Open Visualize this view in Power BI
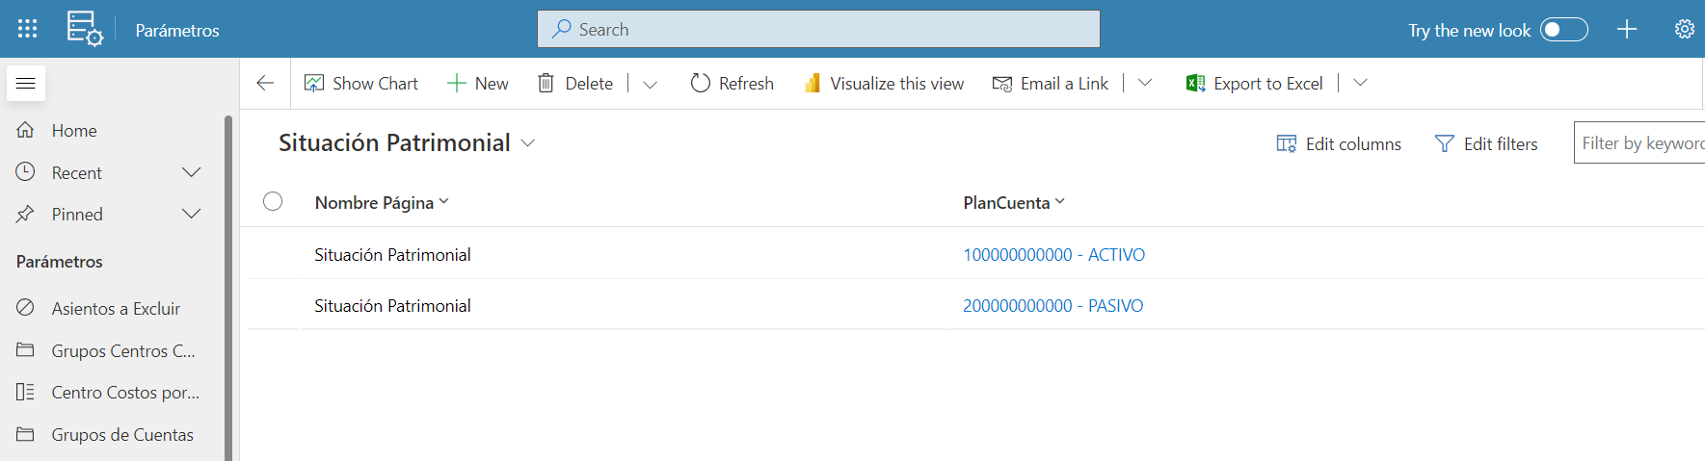This screenshot has width=1705, height=461. point(884,84)
